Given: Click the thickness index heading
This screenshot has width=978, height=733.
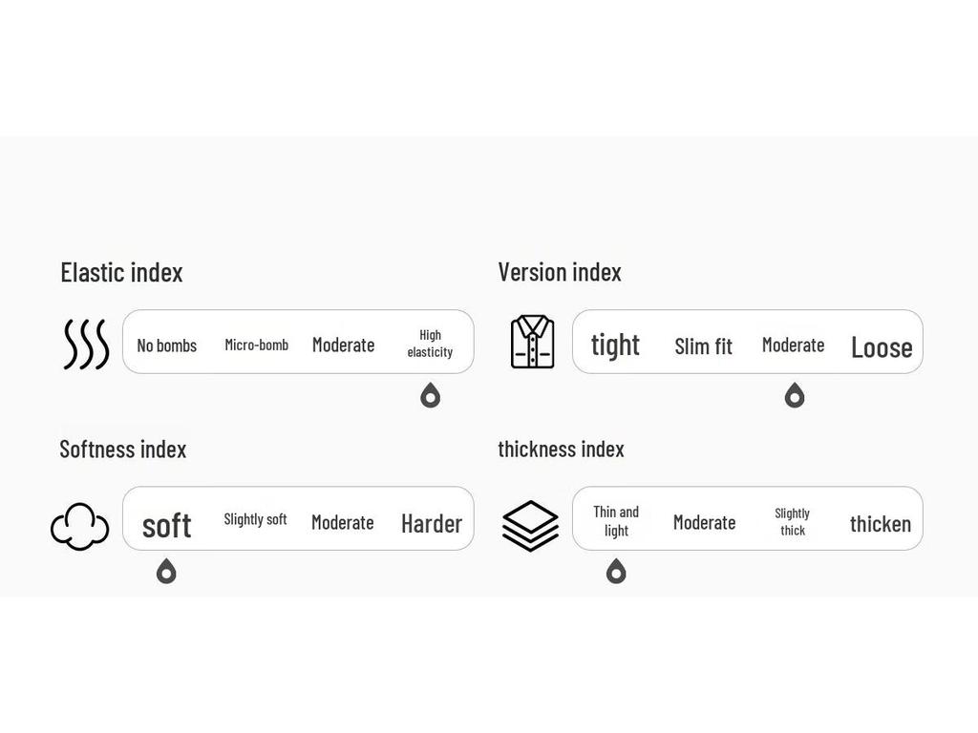Looking at the screenshot, I should 561,449.
